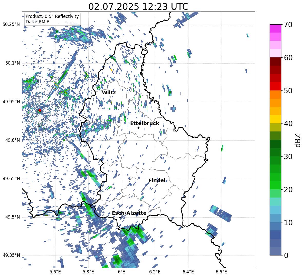Click the Product: 0.5° Reflectivity text
Screen dimensions: 304x277
click(x=52, y=16)
